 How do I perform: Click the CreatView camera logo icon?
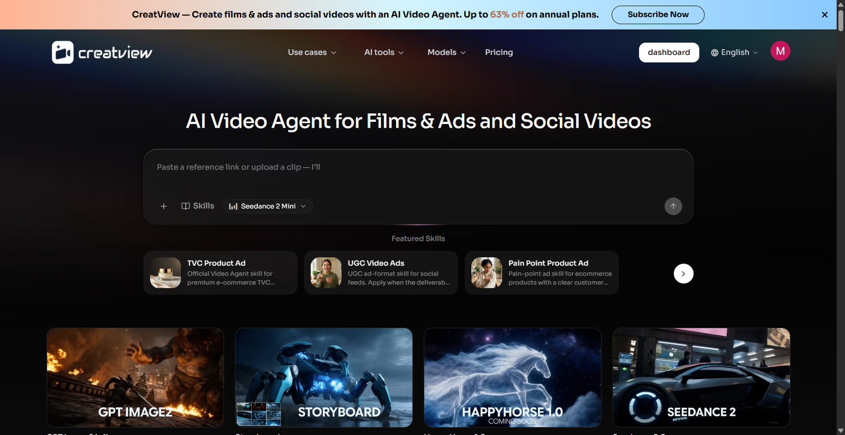63,52
